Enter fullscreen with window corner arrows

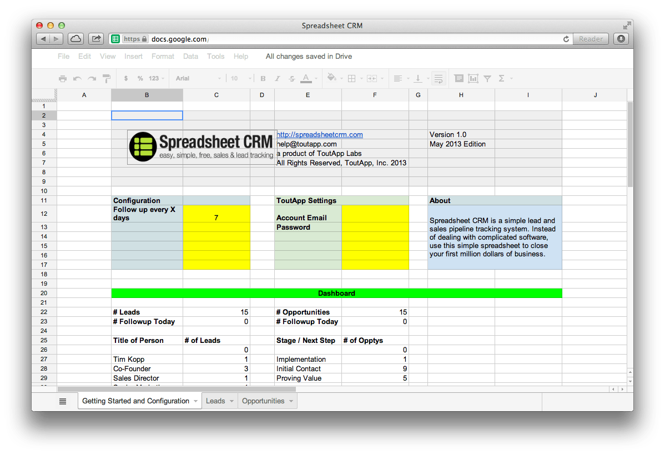(627, 26)
